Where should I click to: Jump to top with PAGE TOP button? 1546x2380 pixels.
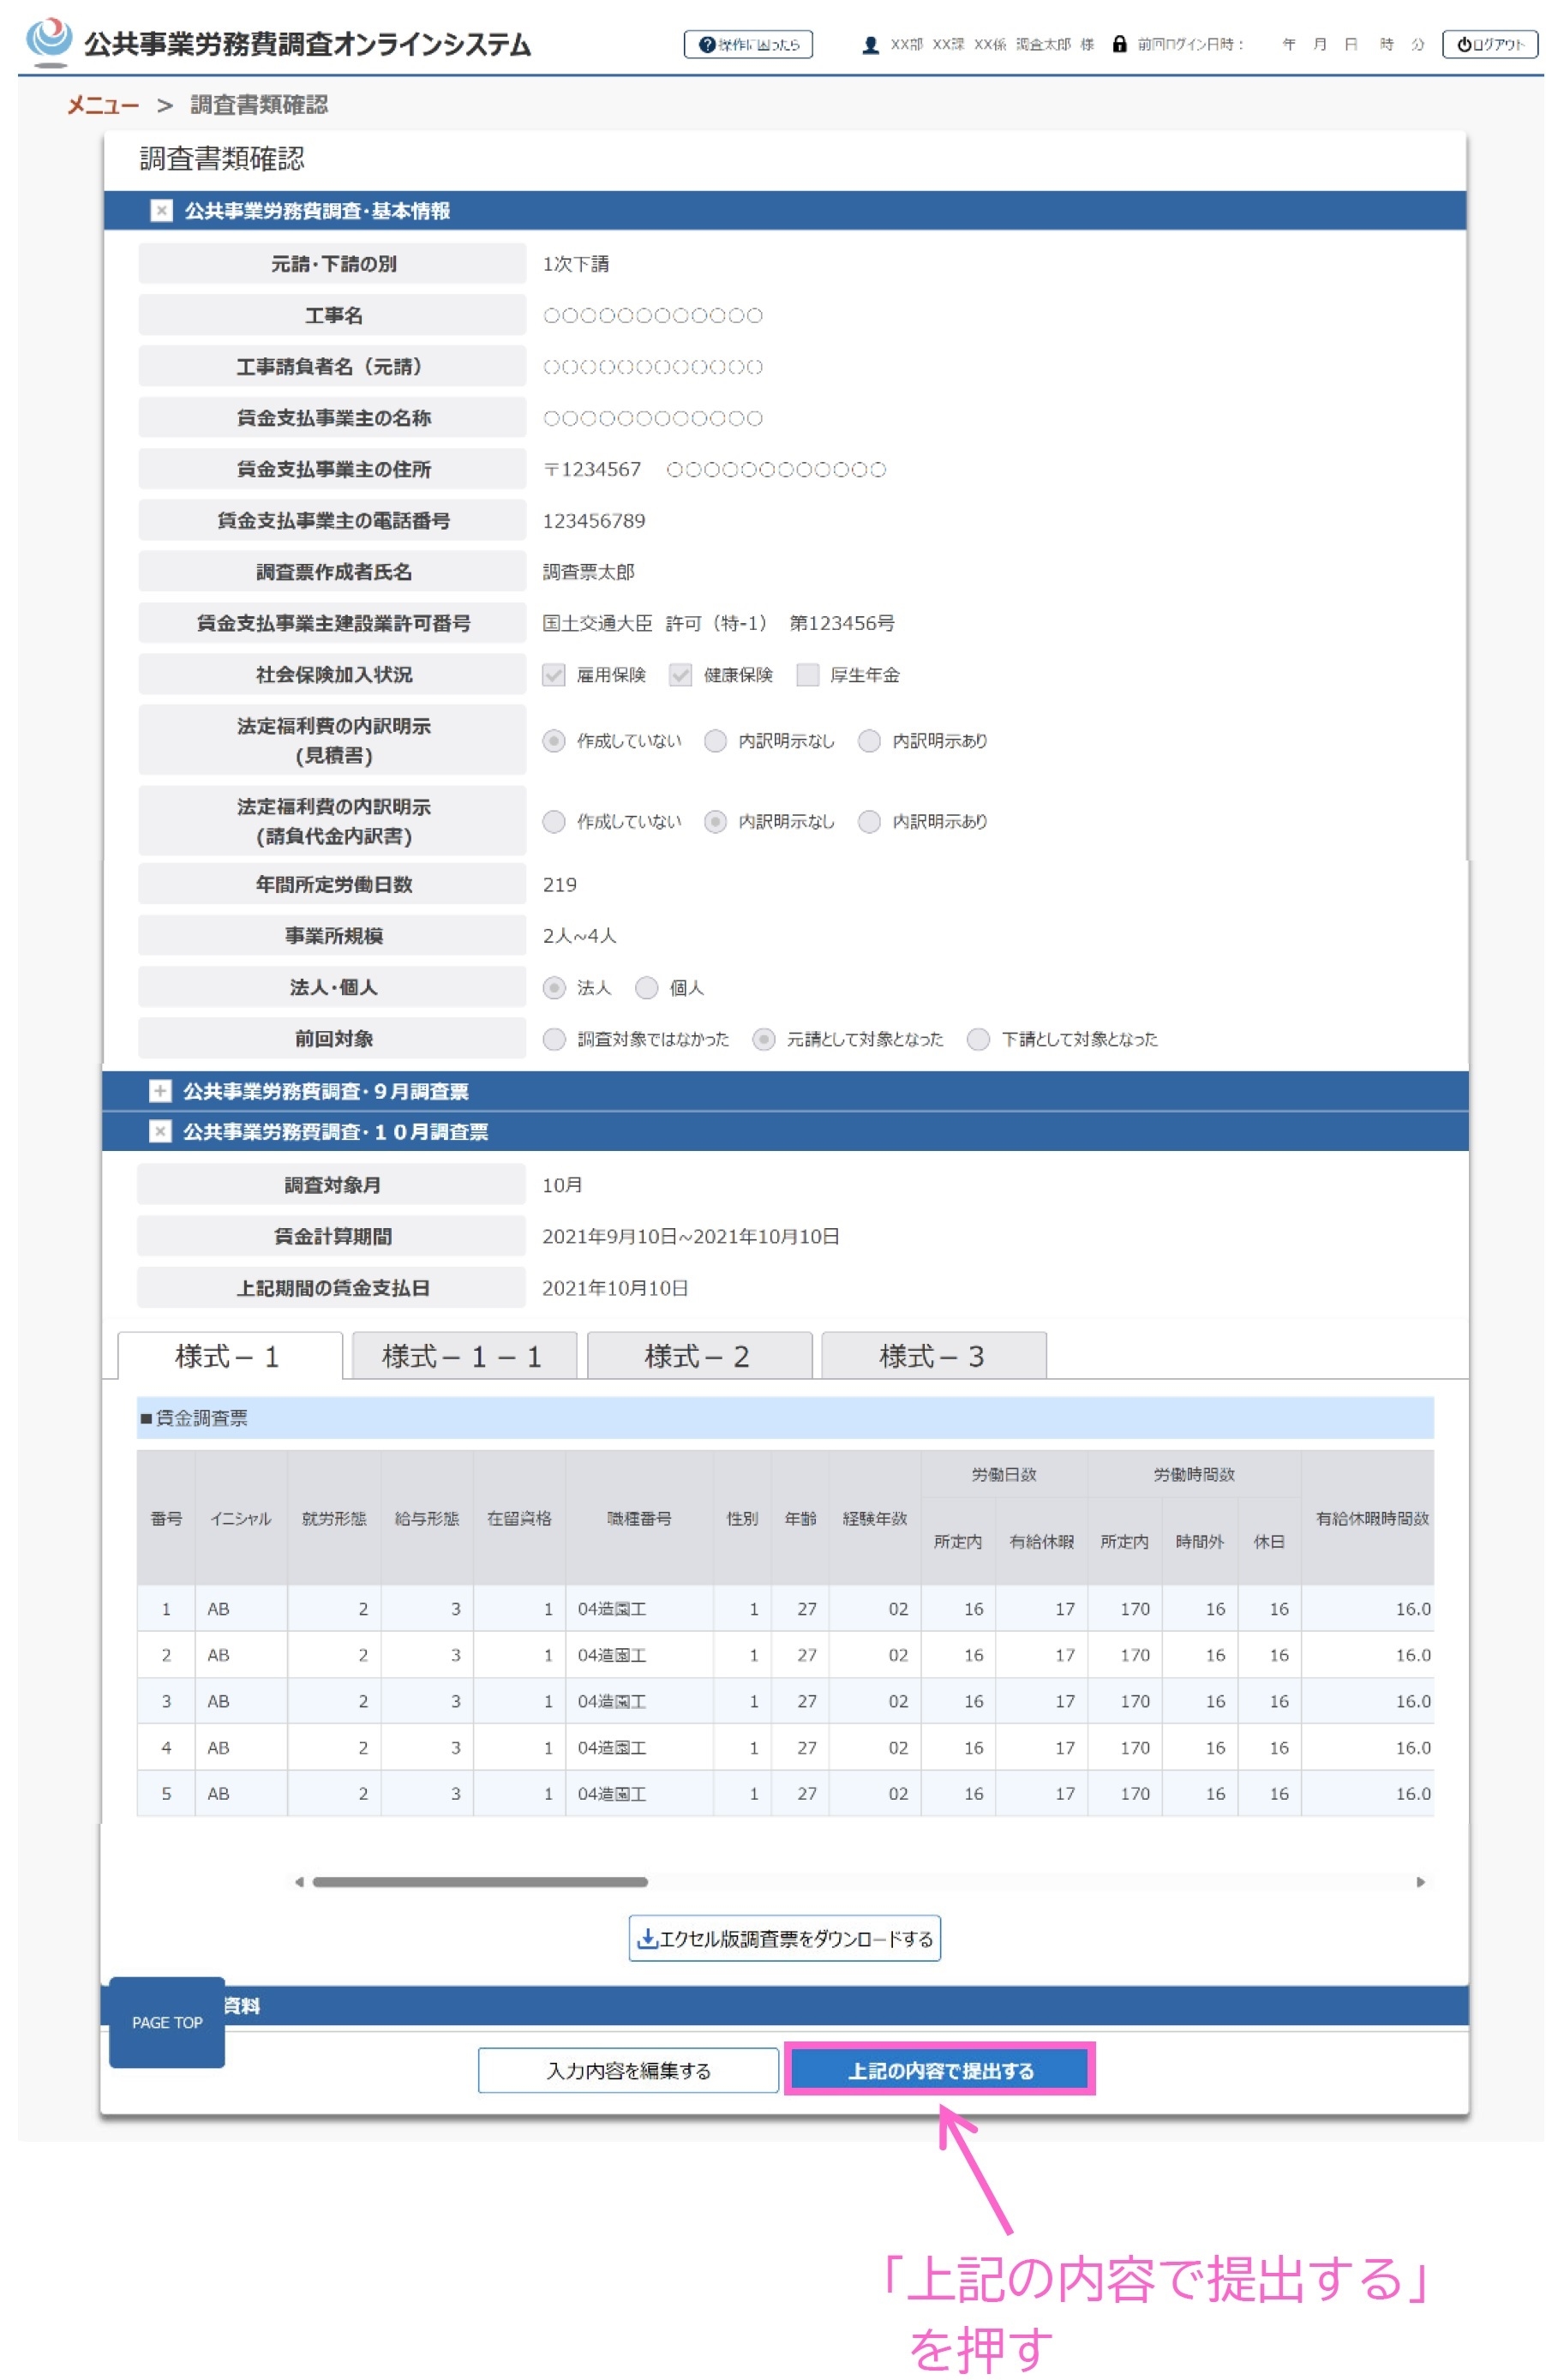coord(166,2021)
